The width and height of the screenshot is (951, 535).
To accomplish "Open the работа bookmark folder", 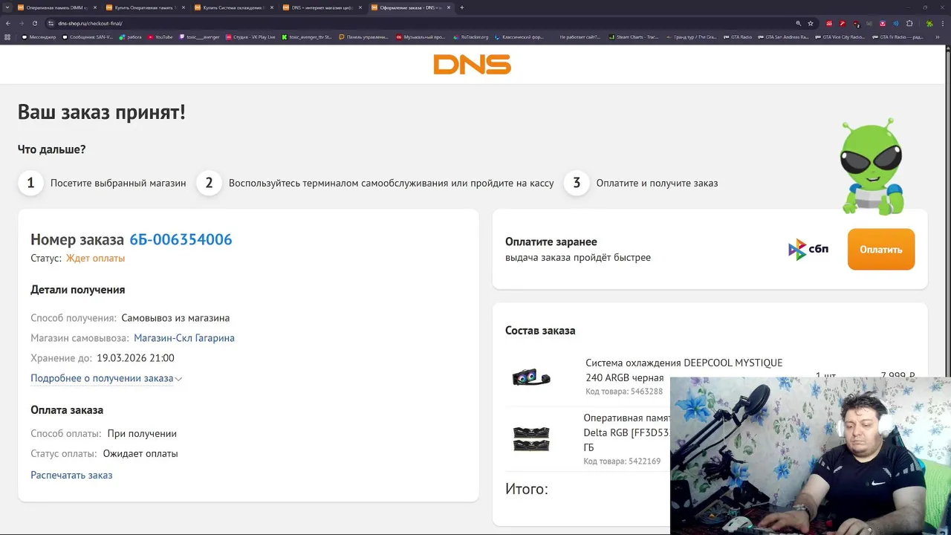I will (x=130, y=36).
